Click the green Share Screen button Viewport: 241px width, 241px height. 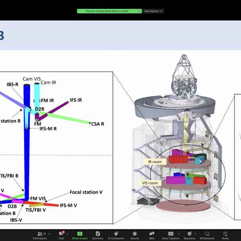tap(80, 235)
